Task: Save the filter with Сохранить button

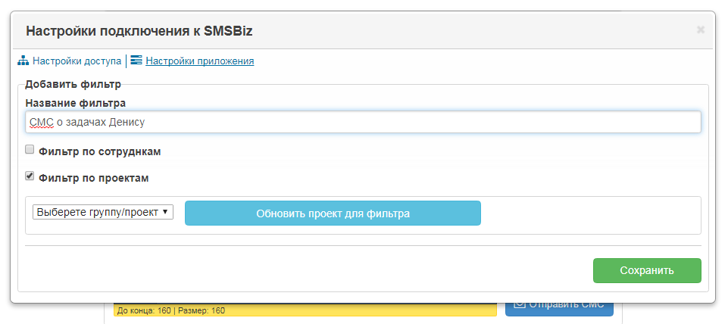Action: coord(647,270)
